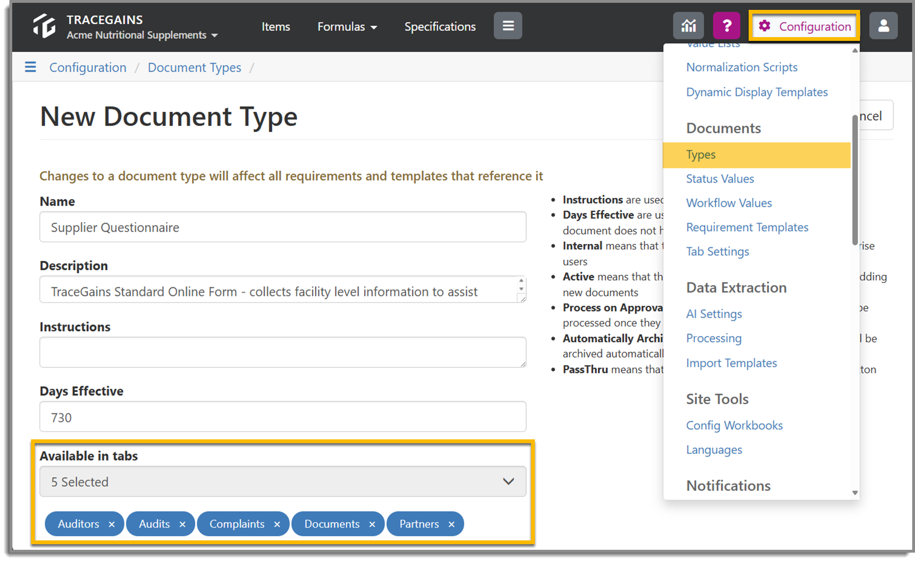915x562 pixels.
Task: Open Processing menu entry
Action: 714,338
